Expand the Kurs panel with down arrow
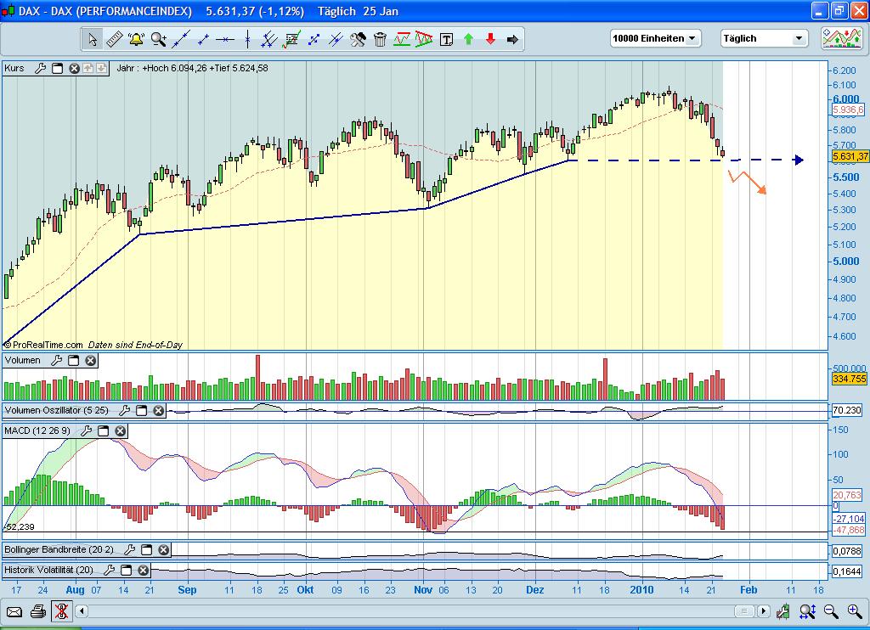 click(100, 69)
